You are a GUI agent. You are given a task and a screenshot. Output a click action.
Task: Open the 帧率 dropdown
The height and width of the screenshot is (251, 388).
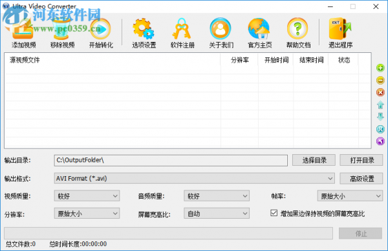point(350,196)
